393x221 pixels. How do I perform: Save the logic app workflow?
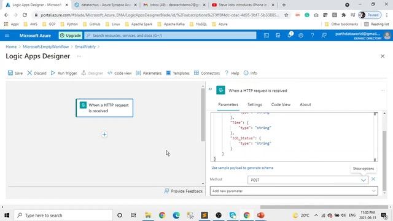[x=15, y=73]
